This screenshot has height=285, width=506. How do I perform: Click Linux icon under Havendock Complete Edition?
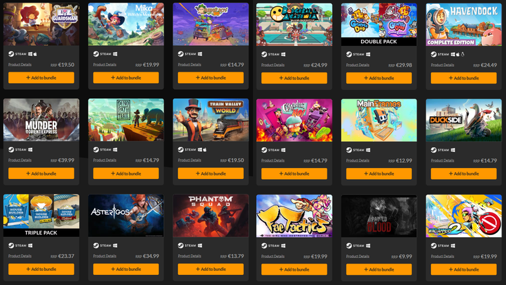click(462, 54)
